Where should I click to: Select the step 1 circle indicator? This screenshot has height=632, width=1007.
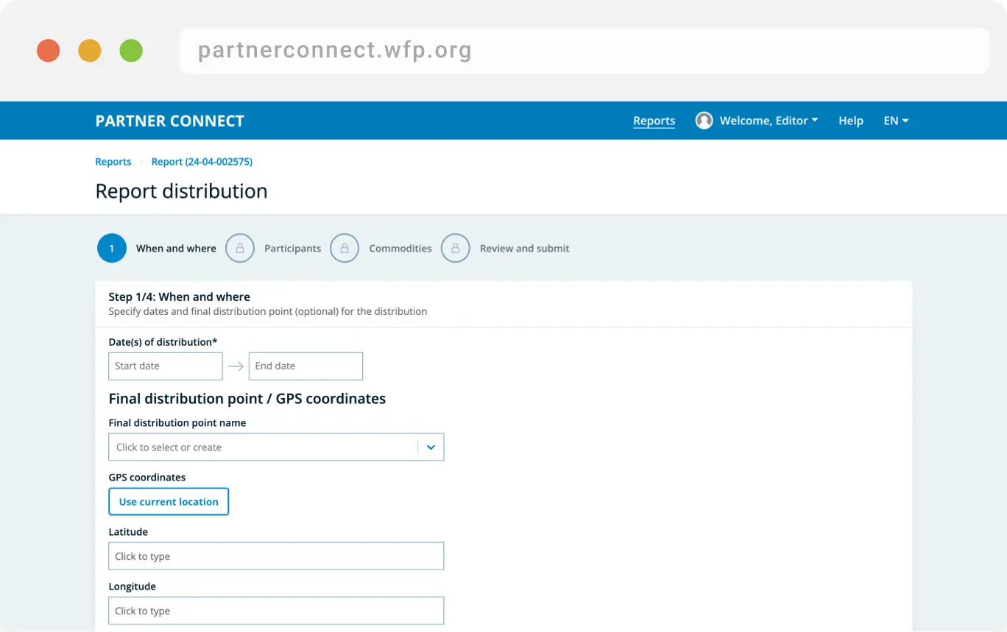pyautogui.click(x=112, y=248)
